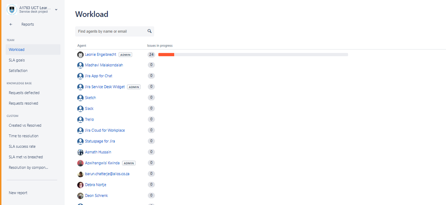Click Debra Nortje's avatar
The width and height of the screenshot is (446, 205).
pos(80,185)
